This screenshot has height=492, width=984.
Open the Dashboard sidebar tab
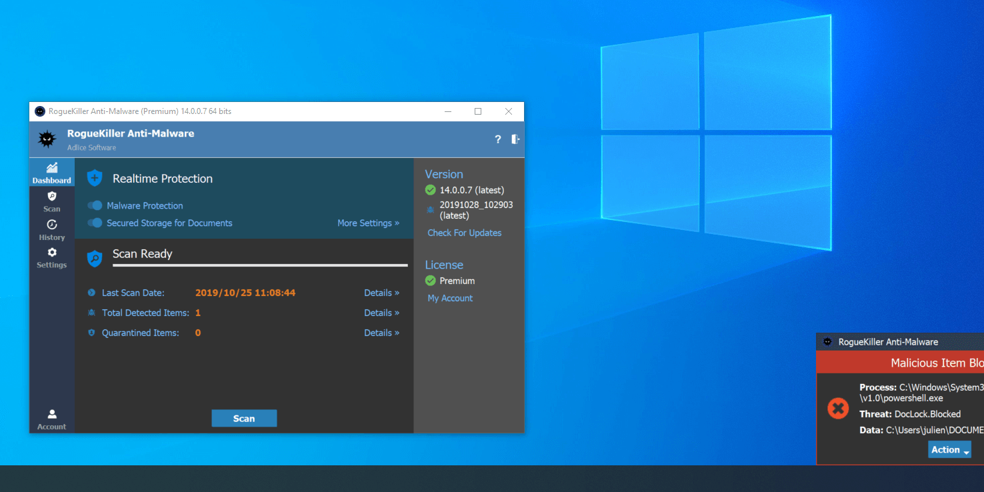click(x=51, y=173)
